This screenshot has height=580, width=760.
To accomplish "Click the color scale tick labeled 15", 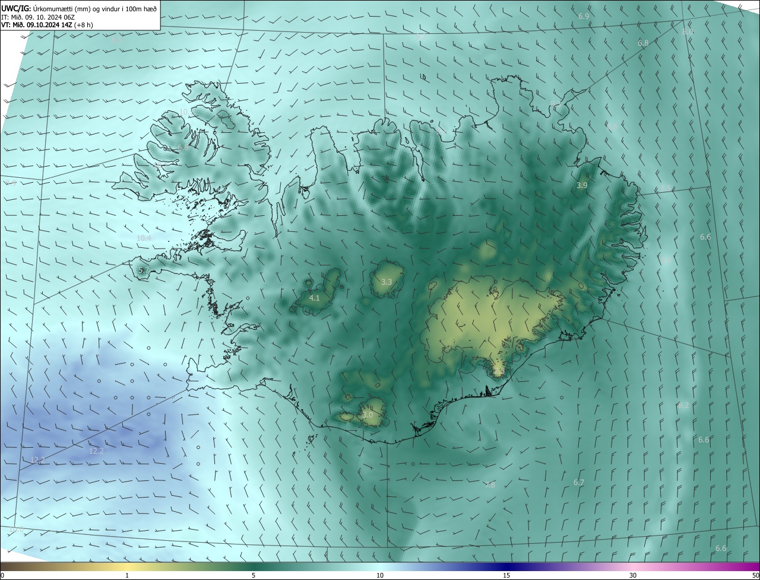I will [x=506, y=576].
